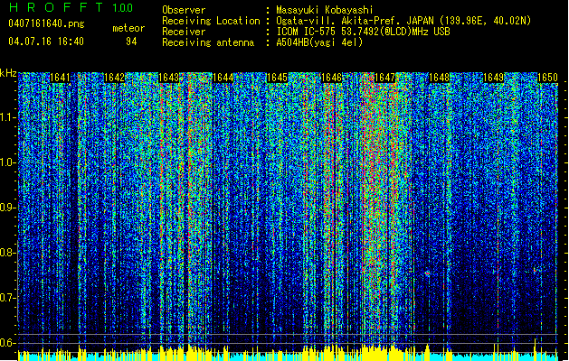569x361 pixels.
Task: Select the filename 0407161640.png
Action: 46,24
